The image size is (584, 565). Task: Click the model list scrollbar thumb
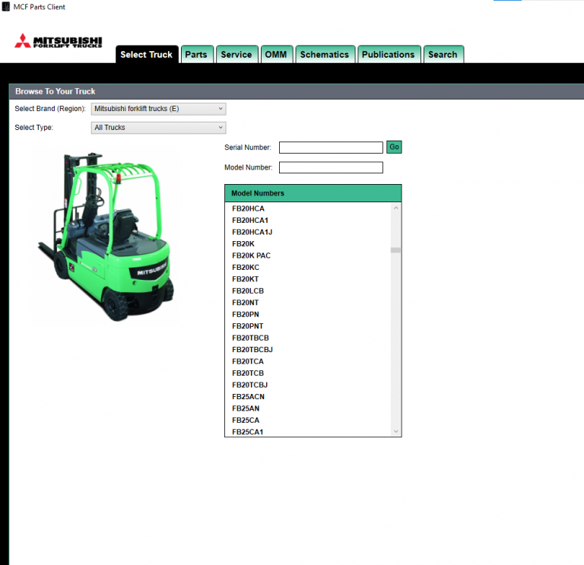coord(396,250)
